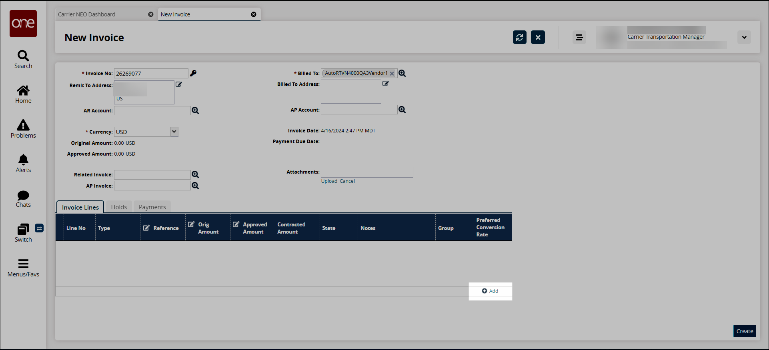
Task: Add a new invoice line
Action: click(x=490, y=291)
